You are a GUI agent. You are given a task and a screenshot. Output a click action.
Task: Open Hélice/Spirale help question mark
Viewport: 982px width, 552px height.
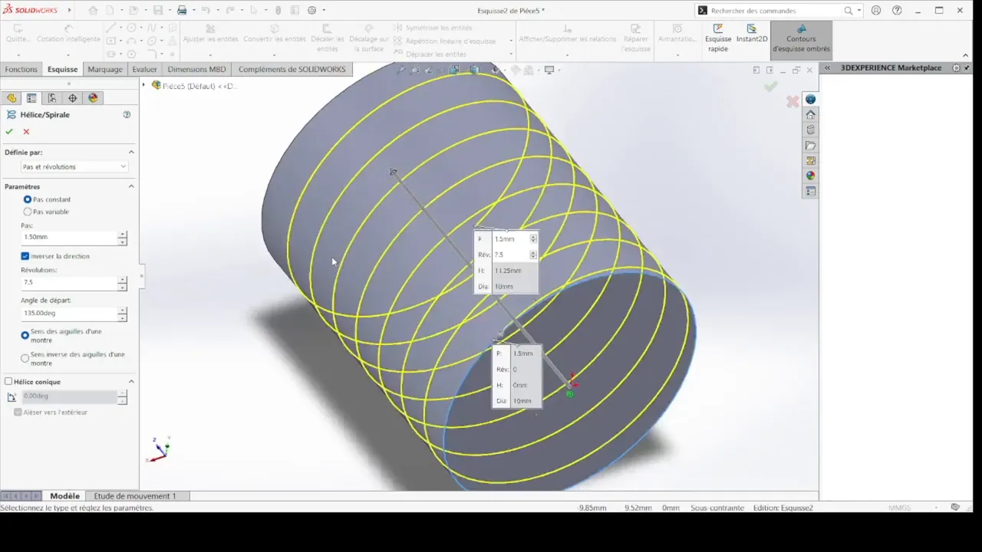point(127,114)
